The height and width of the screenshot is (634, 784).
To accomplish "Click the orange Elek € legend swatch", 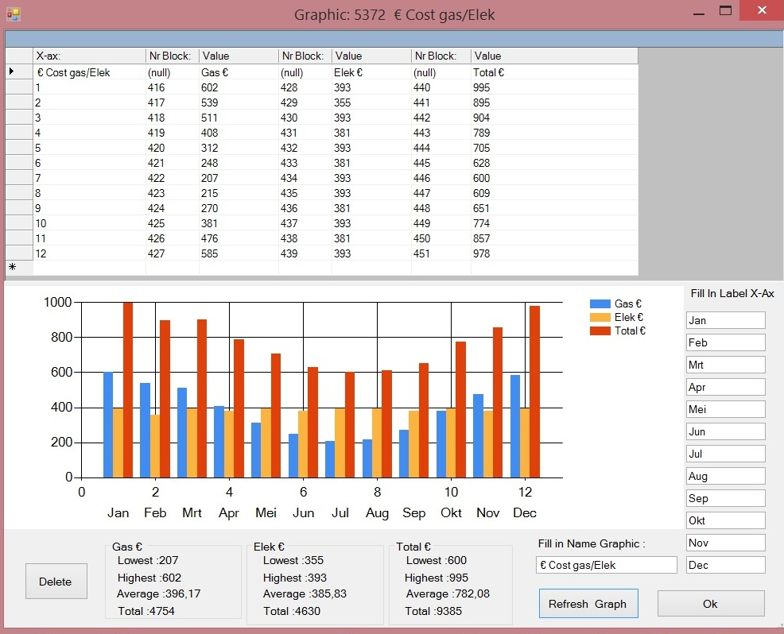I will (x=600, y=317).
